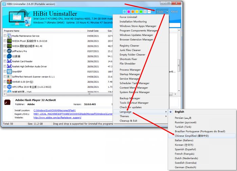Switch language to German (Deutsch)
The height and width of the screenshot is (171, 237).
click(x=185, y=167)
